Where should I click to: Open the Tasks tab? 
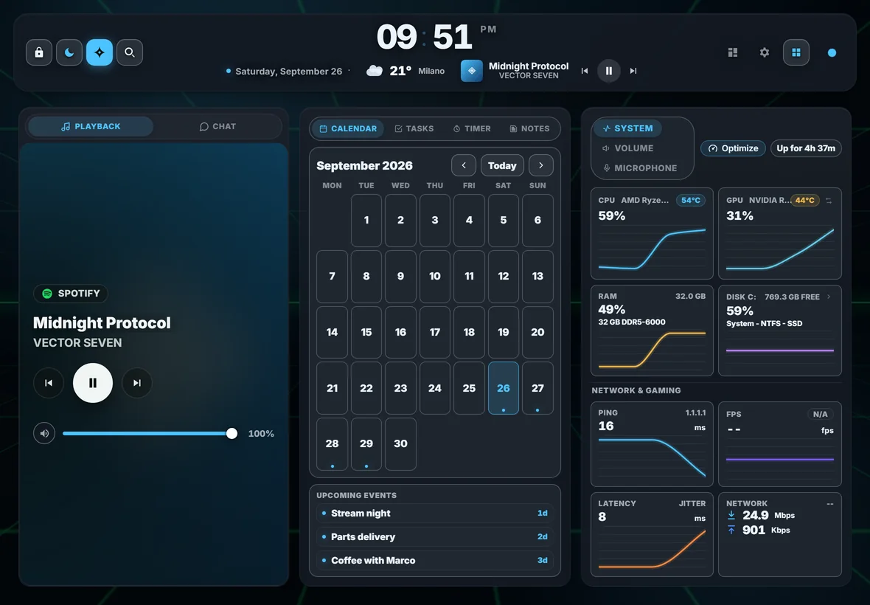[414, 129]
